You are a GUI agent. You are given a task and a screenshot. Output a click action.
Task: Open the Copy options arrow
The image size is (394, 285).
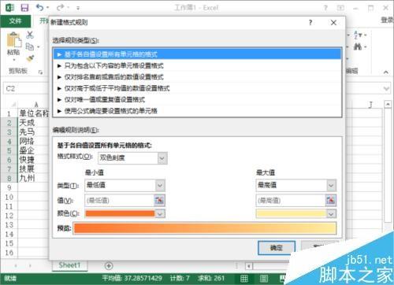39,47
